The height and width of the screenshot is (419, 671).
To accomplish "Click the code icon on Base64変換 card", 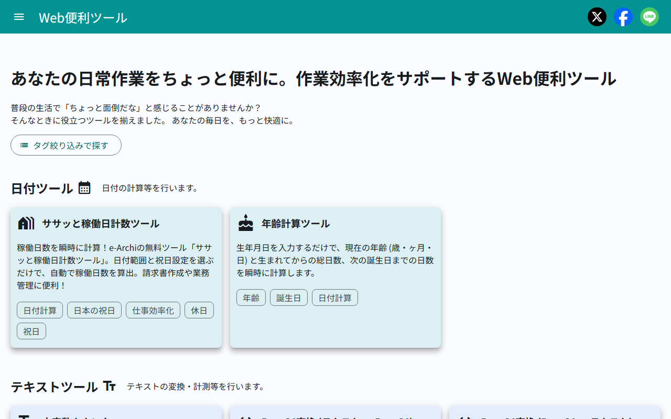I will point(245,416).
